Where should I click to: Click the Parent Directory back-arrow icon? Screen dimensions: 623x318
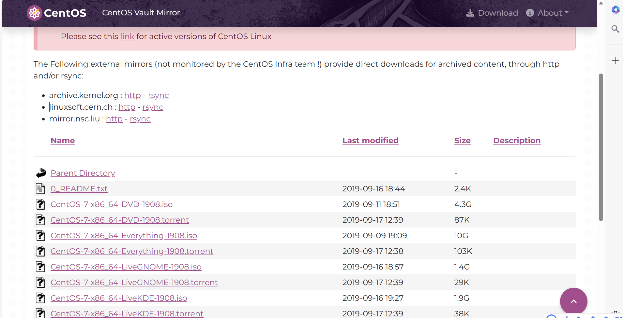pos(41,173)
